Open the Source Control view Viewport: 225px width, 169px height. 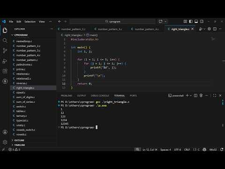point(5,51)
